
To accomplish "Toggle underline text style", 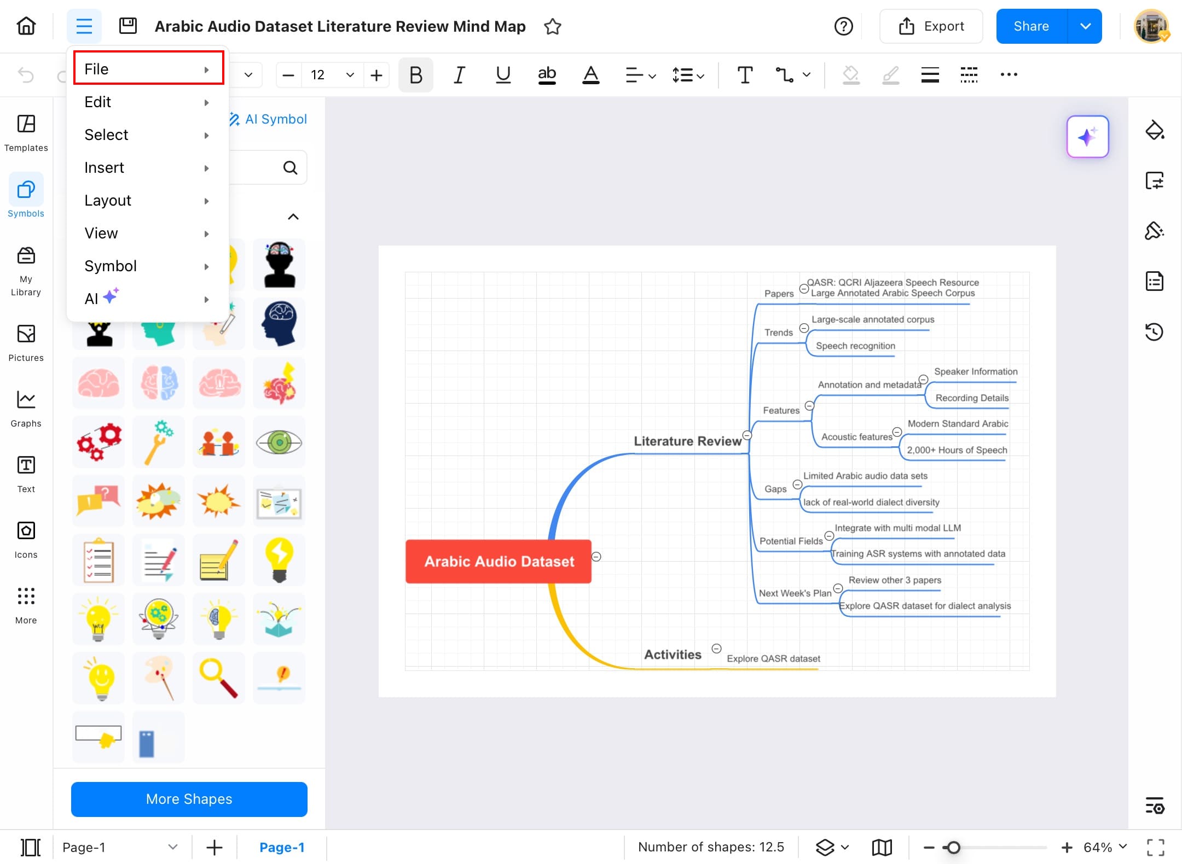I will tap(503, 74).
